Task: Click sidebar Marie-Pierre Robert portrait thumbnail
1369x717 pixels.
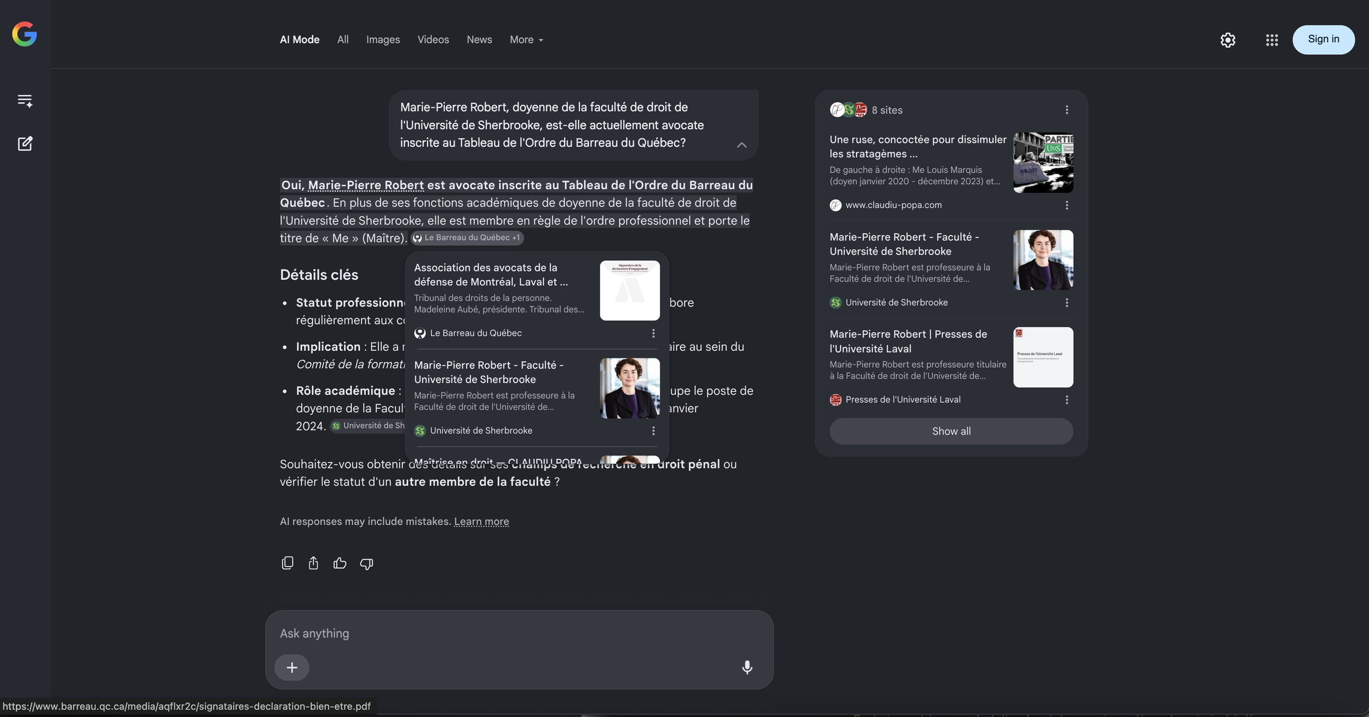Action: pos(1043,260)
